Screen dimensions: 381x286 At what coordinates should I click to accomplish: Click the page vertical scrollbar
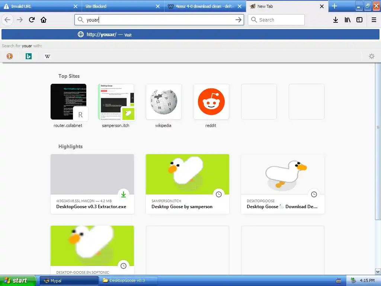click(378, 141)
